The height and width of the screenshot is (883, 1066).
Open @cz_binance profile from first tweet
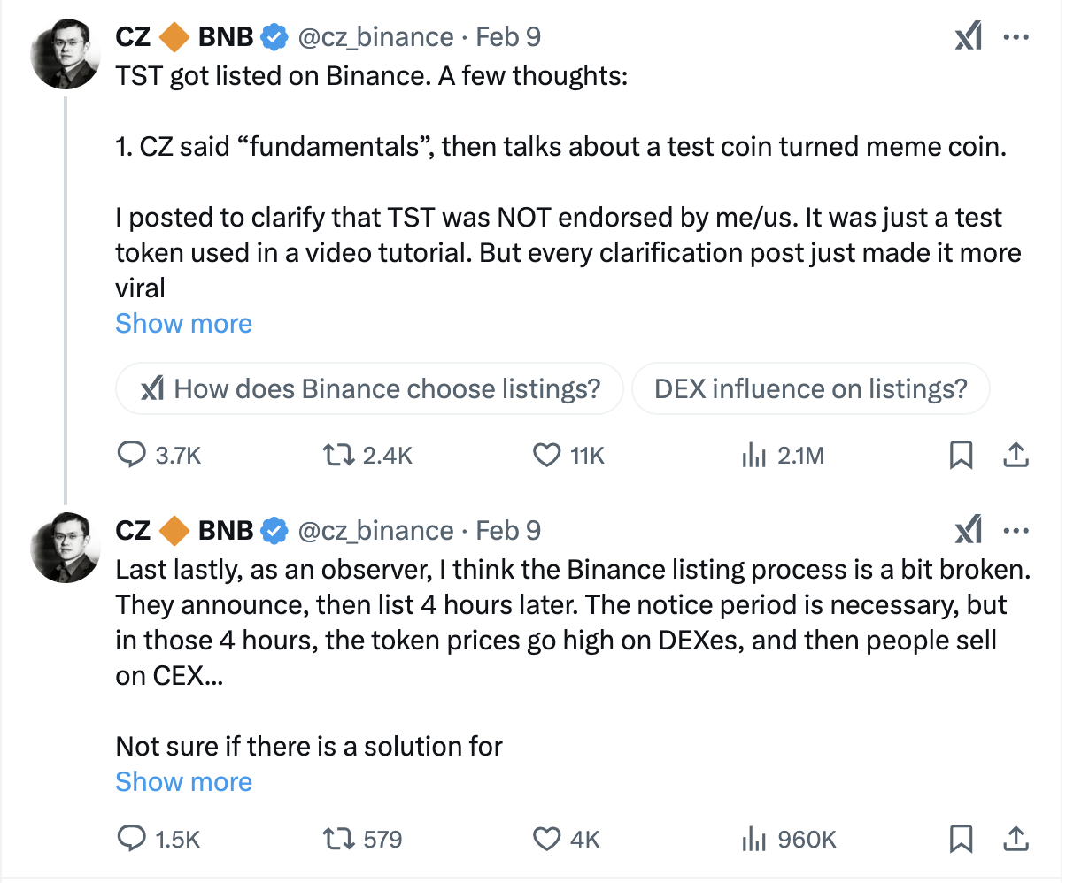pyautogui.click(x=375, y=37)
